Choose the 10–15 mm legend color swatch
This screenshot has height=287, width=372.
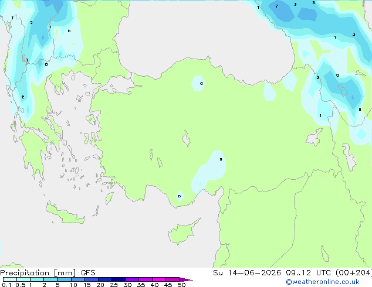[x=77, y=279]
